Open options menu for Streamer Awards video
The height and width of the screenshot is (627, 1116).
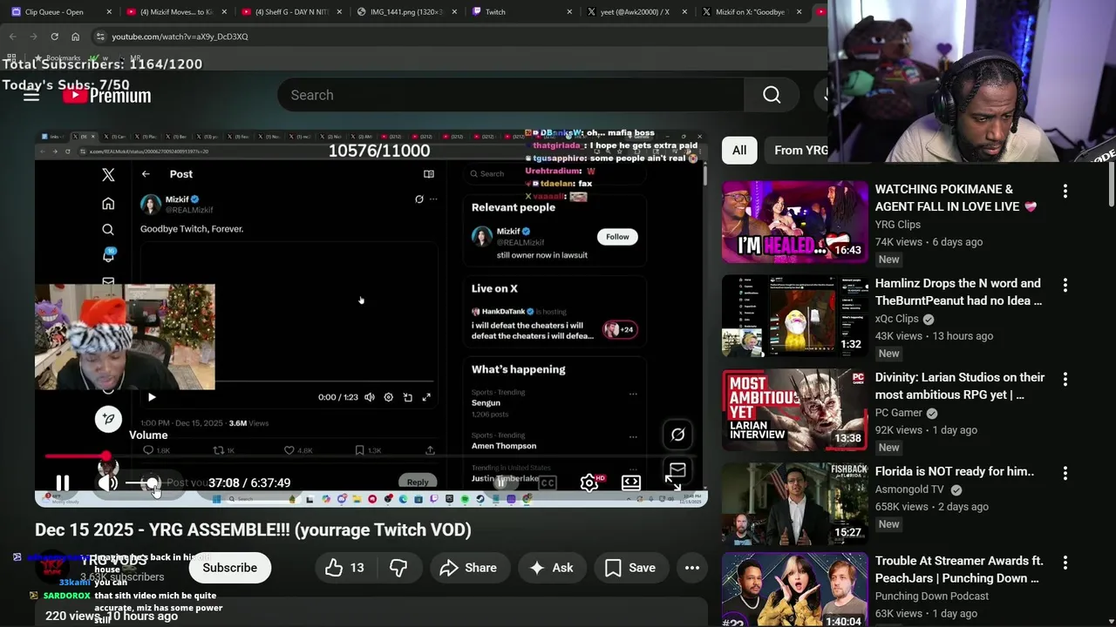click(x=1065, y=563)
